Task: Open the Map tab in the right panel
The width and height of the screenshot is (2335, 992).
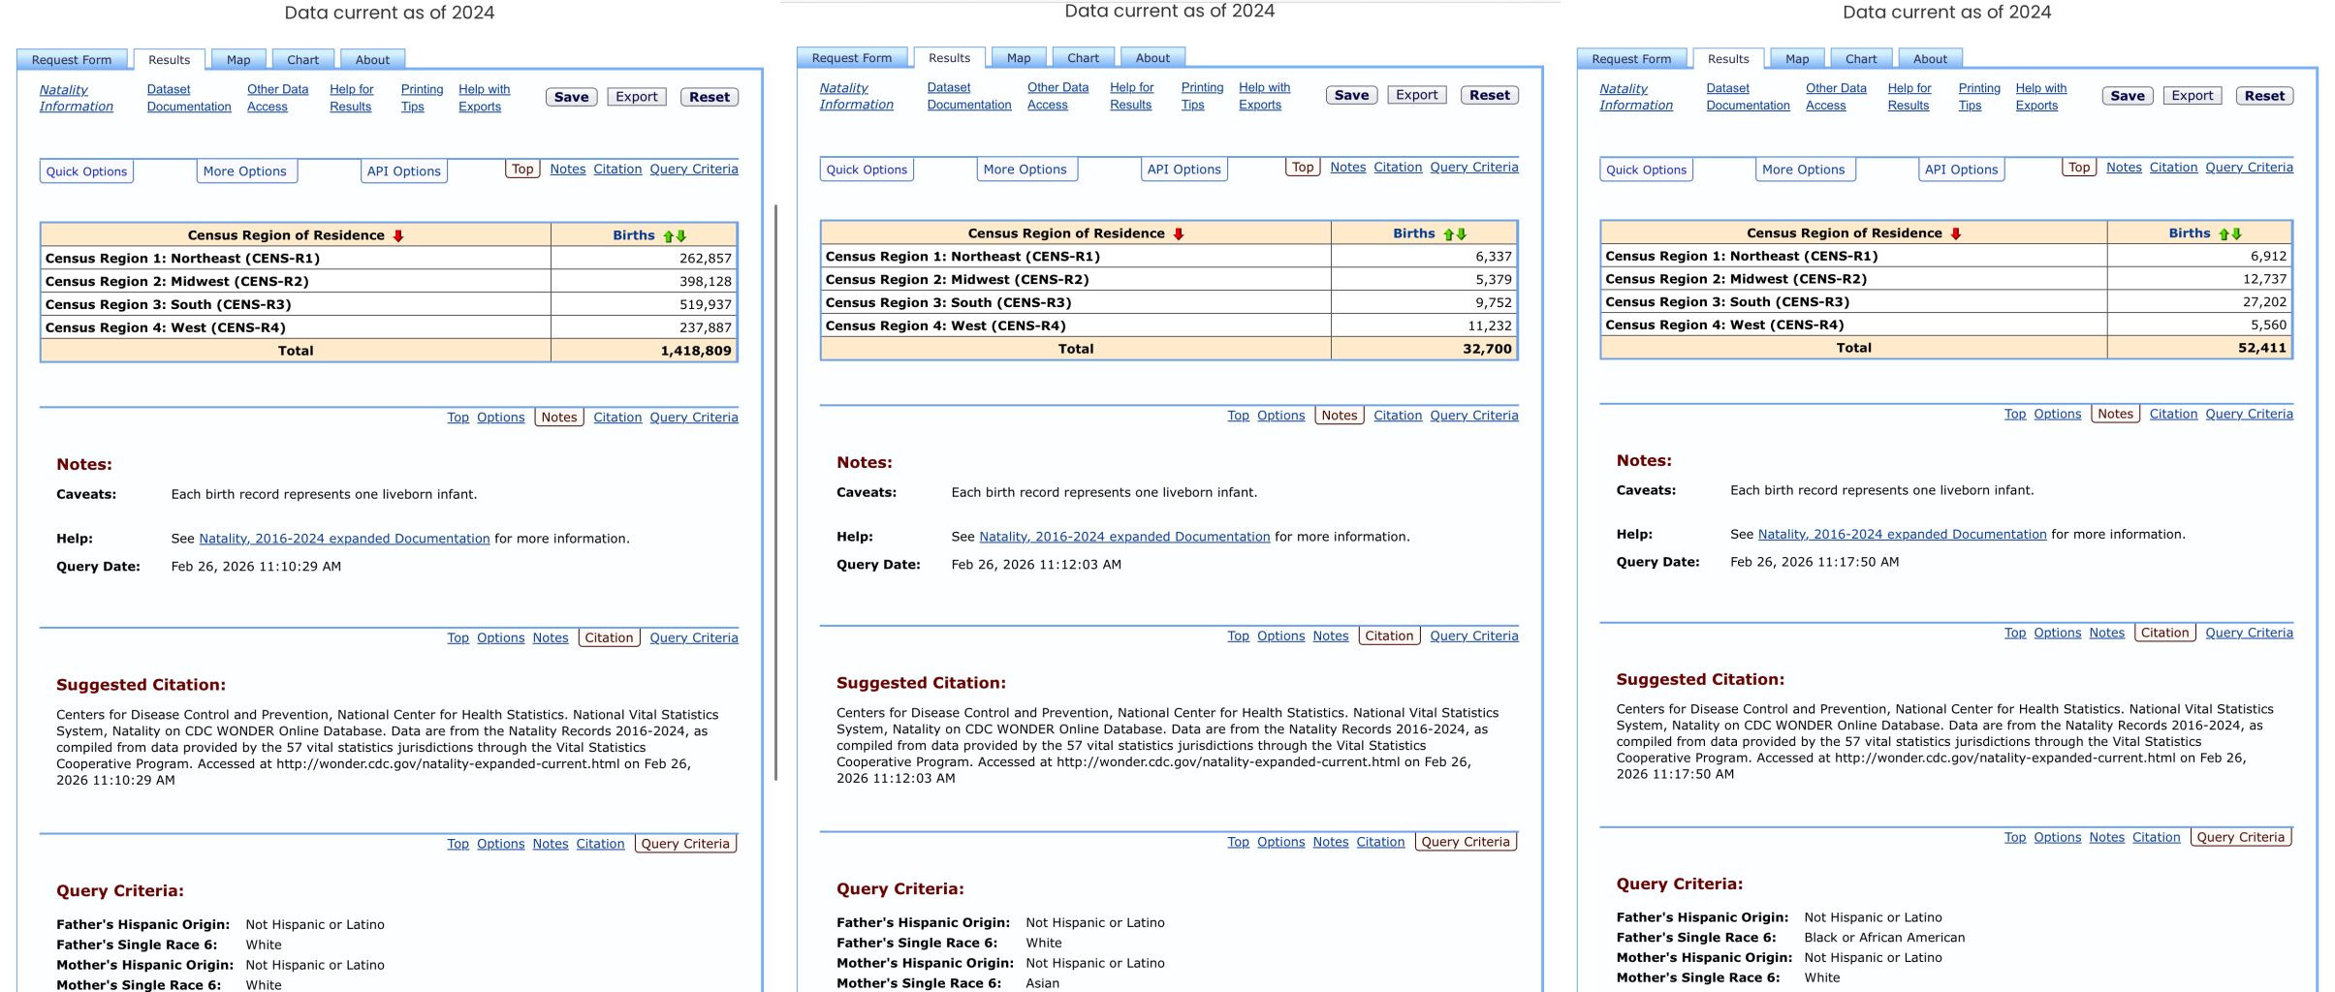Action: click(x=1797, y=59)
